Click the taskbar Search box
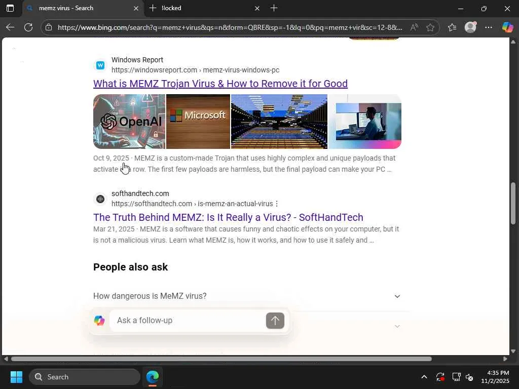Viewport: 519px width, 389px height. (x=85, y=377)
